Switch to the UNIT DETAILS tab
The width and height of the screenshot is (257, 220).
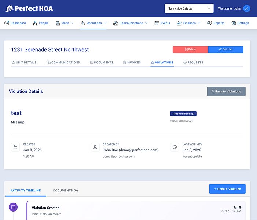24,62
